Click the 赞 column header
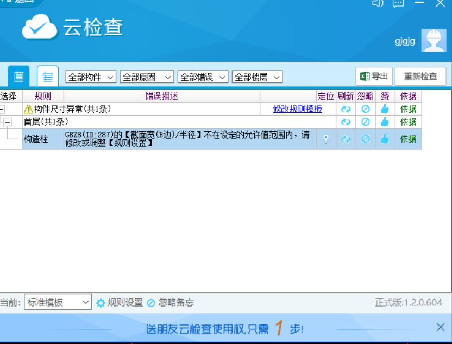The height and width of the screenshot is (344, 452). (x=385, y=96)
